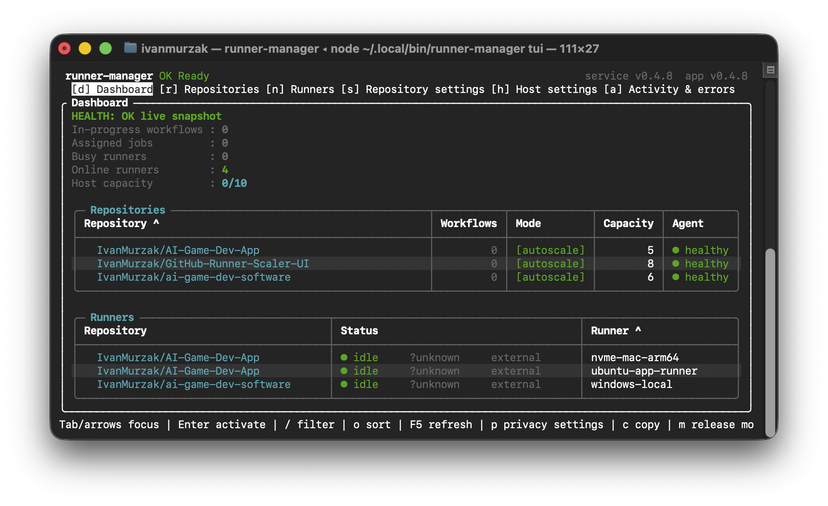Image resolution: width=828 pixels, height=506 pixels.
Task: Click the Agent column header
Action: coord(688,223)
